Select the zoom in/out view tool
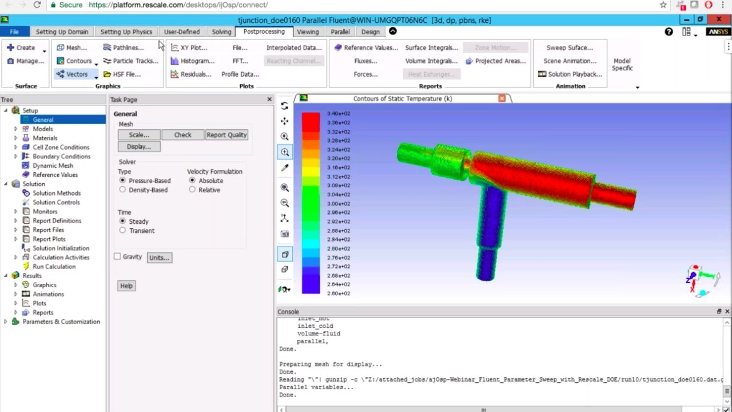 pyautogui.click(x=284, y=137)
